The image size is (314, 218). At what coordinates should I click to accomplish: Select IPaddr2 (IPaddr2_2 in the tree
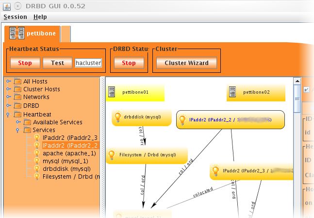point(70,146)
